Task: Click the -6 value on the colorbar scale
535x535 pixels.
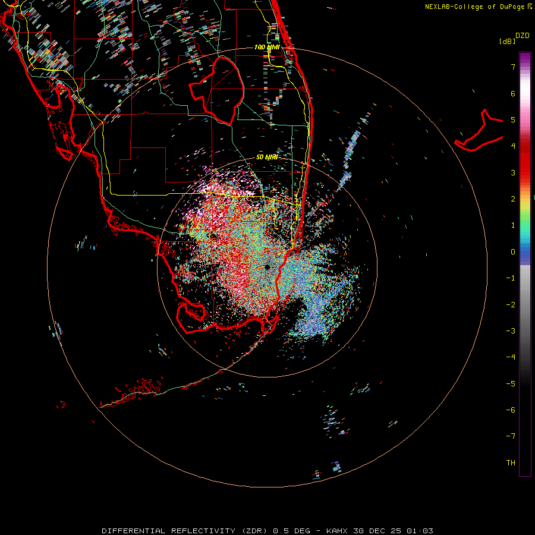Action: coord(511,410)
